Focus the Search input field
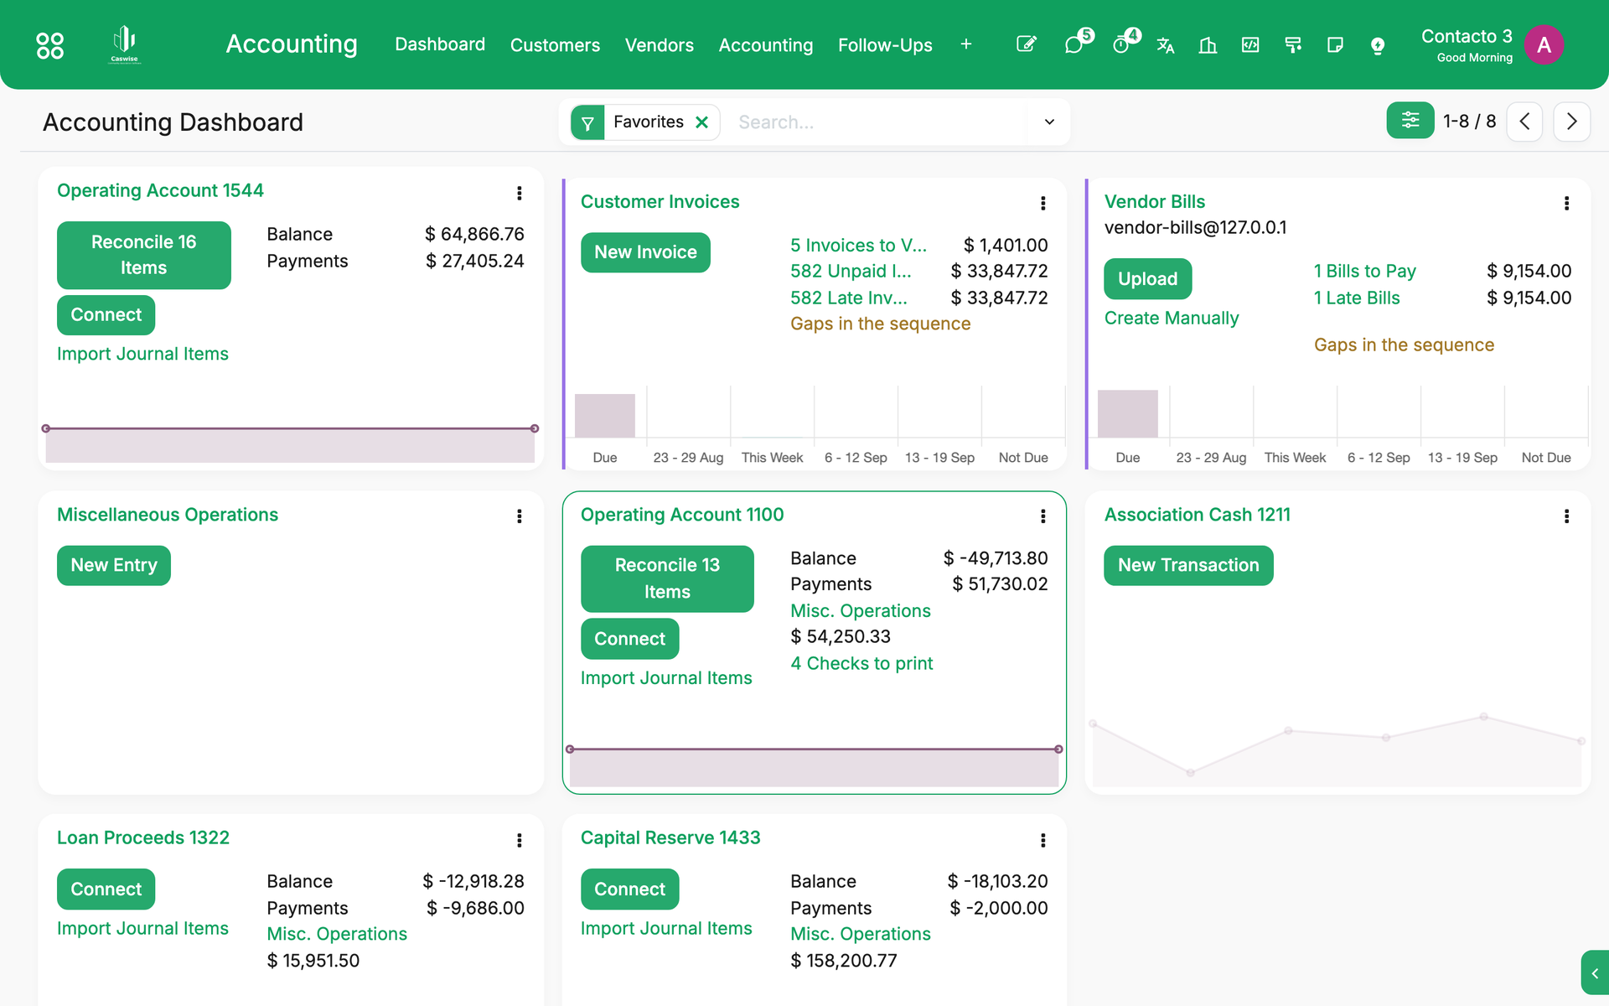 pos(878,122)
